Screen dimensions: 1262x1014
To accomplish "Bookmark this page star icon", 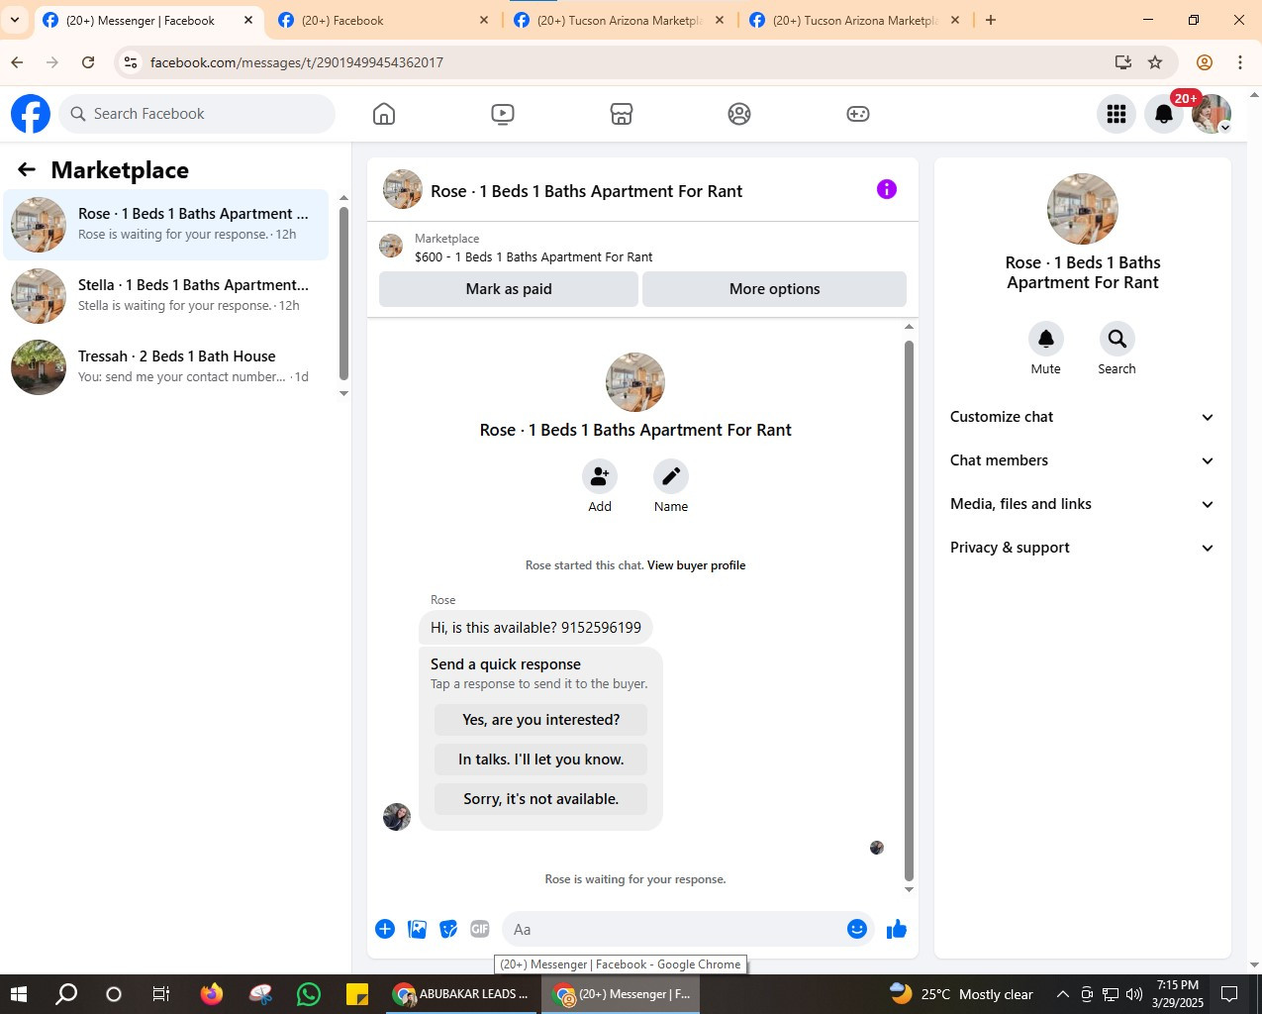I will click(x=1155, y=62).
